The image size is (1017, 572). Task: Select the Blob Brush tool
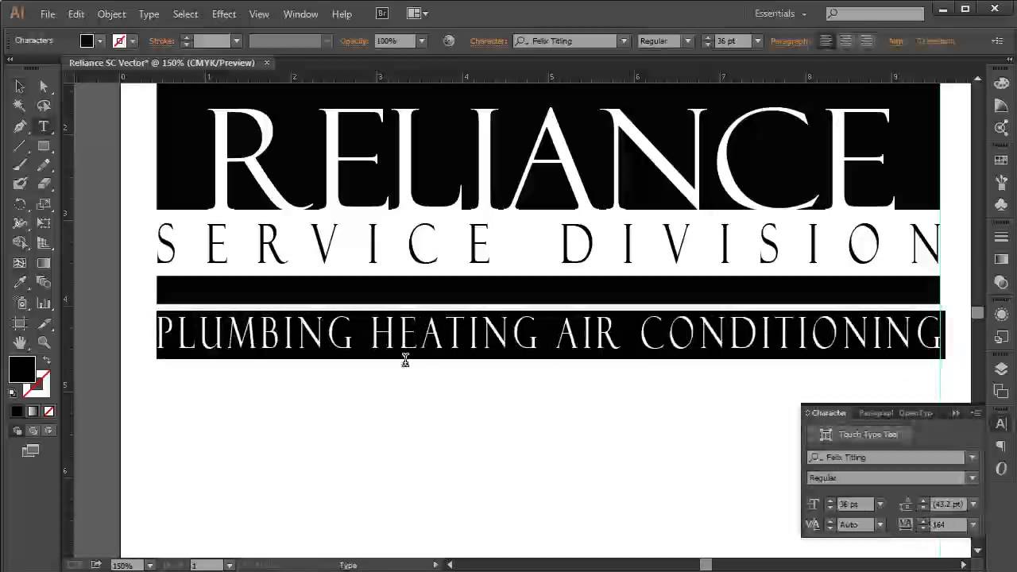20,184
